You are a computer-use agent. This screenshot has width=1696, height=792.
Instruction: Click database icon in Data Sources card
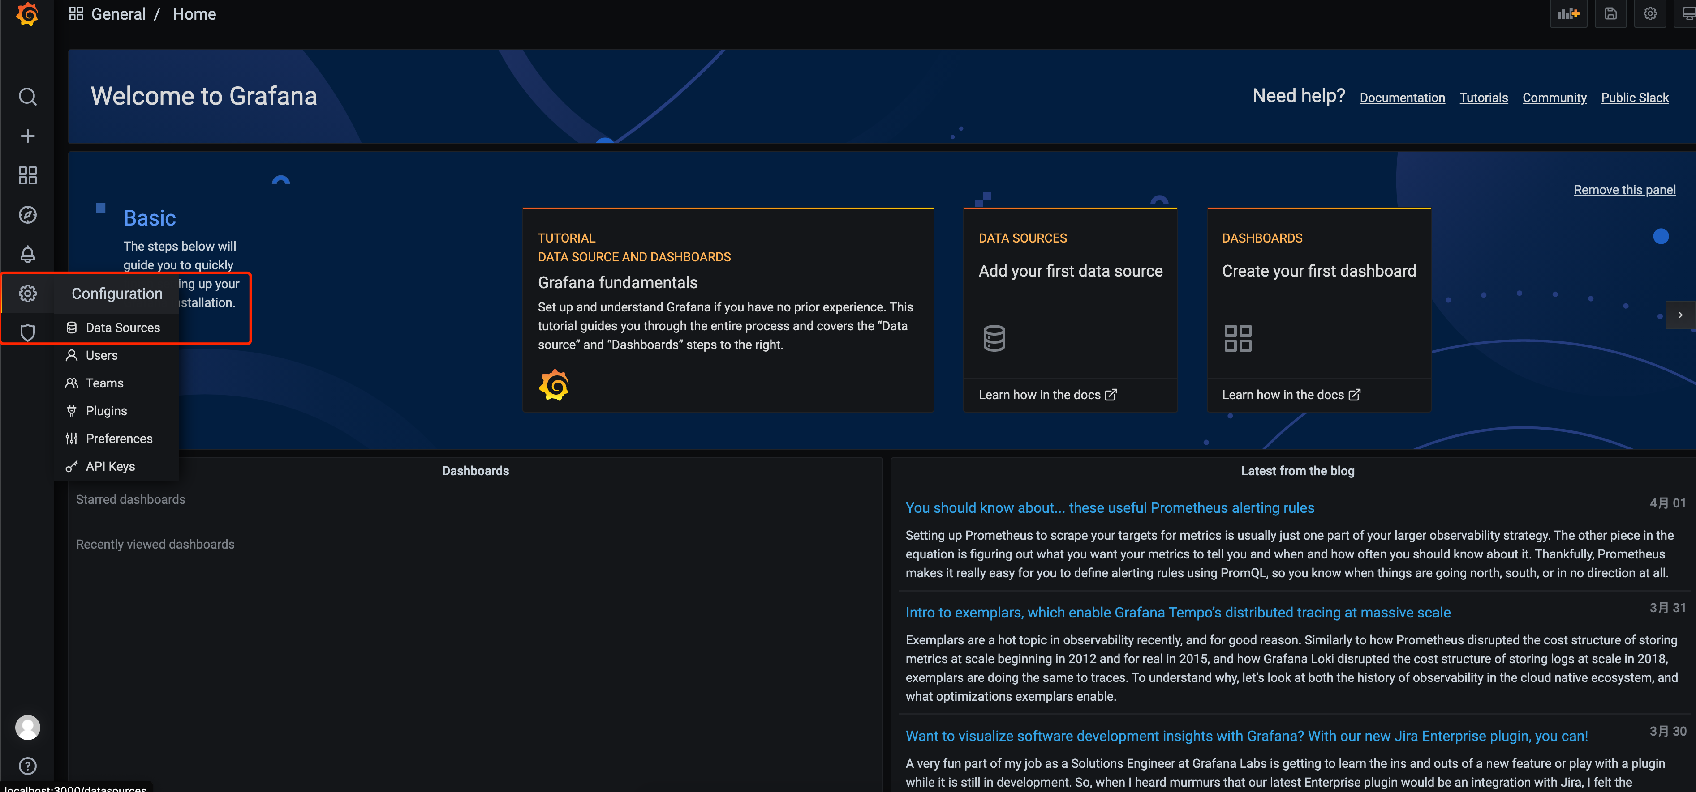coord(994,338)
